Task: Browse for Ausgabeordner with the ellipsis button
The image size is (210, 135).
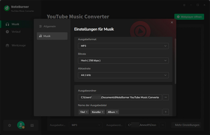Action: 166,97
